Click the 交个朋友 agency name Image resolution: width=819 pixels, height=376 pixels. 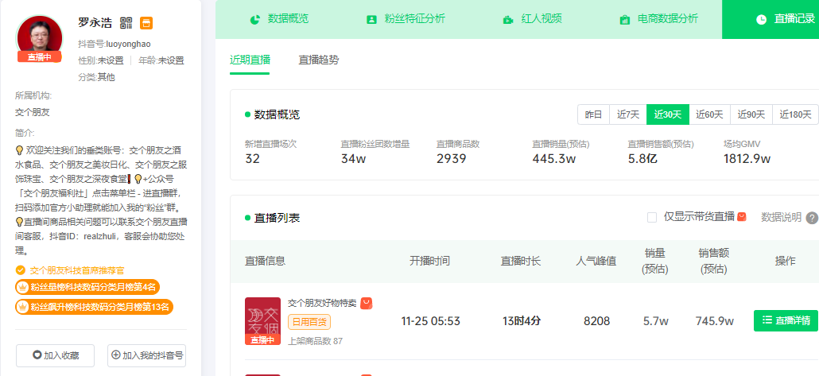(x=33, y=112)
